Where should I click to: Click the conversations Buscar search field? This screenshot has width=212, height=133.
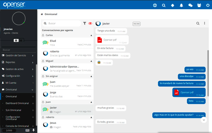(x=61, y=23)
